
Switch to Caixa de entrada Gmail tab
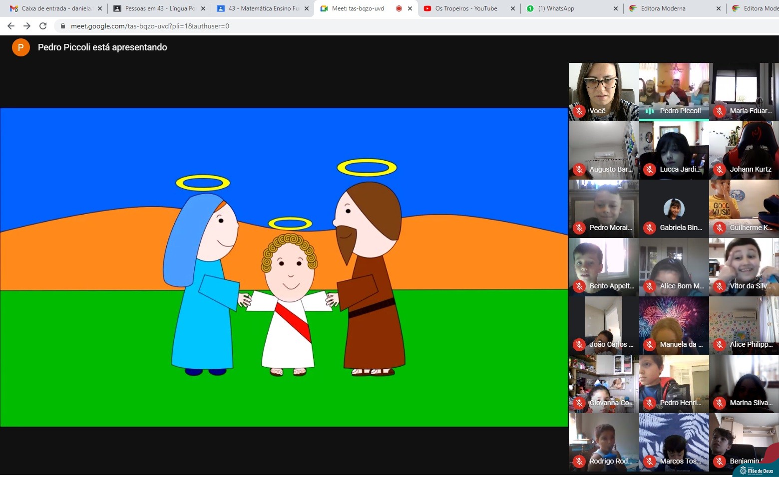pos(55,8)
